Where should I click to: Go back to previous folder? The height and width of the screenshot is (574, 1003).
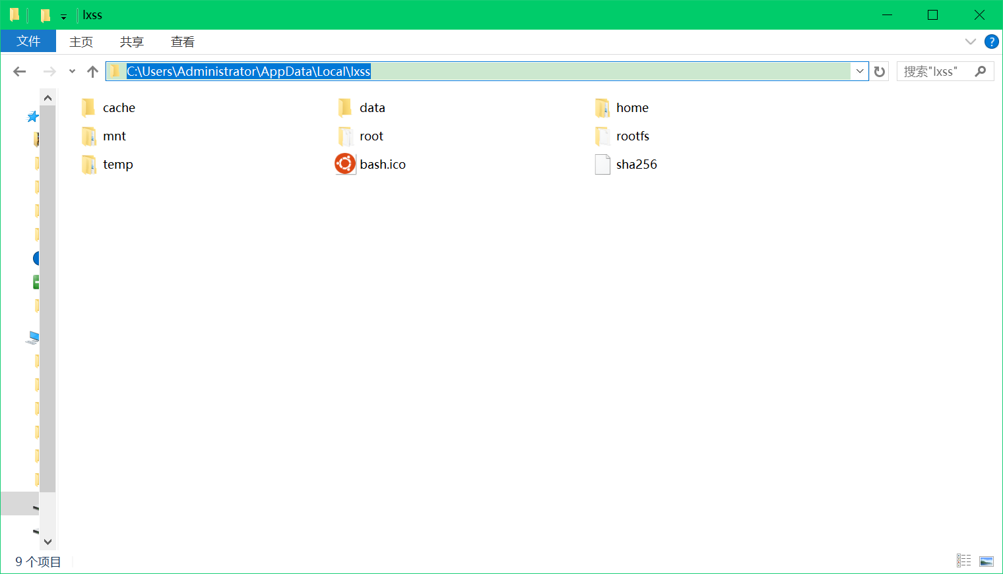pos(20,71)
